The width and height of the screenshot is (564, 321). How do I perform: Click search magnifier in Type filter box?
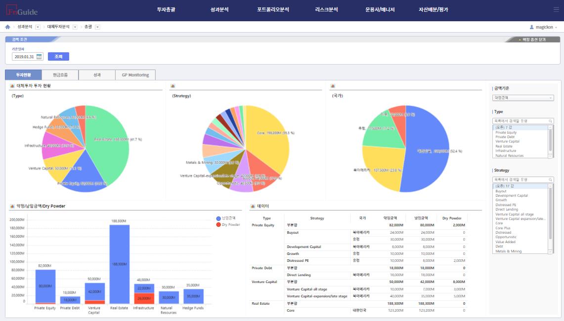click(550, 120)
